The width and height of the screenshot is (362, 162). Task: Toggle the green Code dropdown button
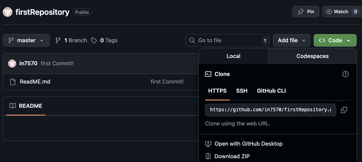tap(335, 40)
